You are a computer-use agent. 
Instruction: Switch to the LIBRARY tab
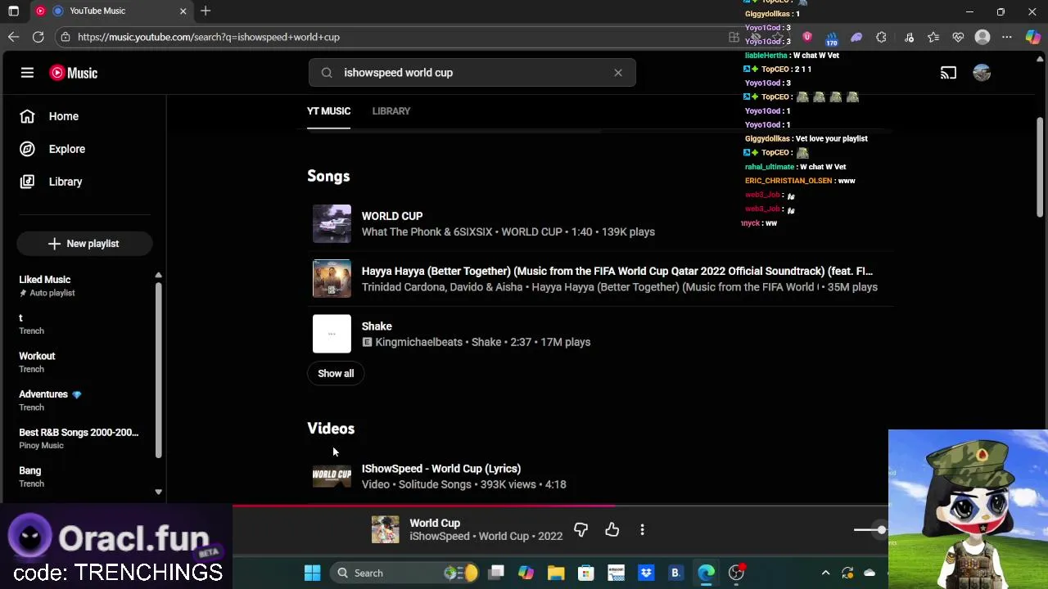(391, 111)
